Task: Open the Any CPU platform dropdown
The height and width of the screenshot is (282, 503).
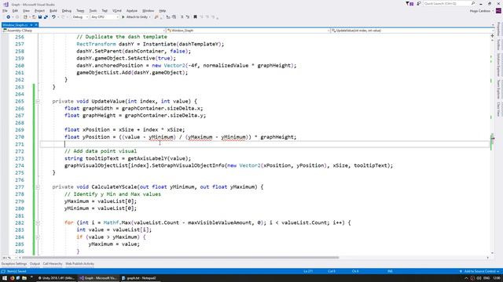Action: [105, 17]
